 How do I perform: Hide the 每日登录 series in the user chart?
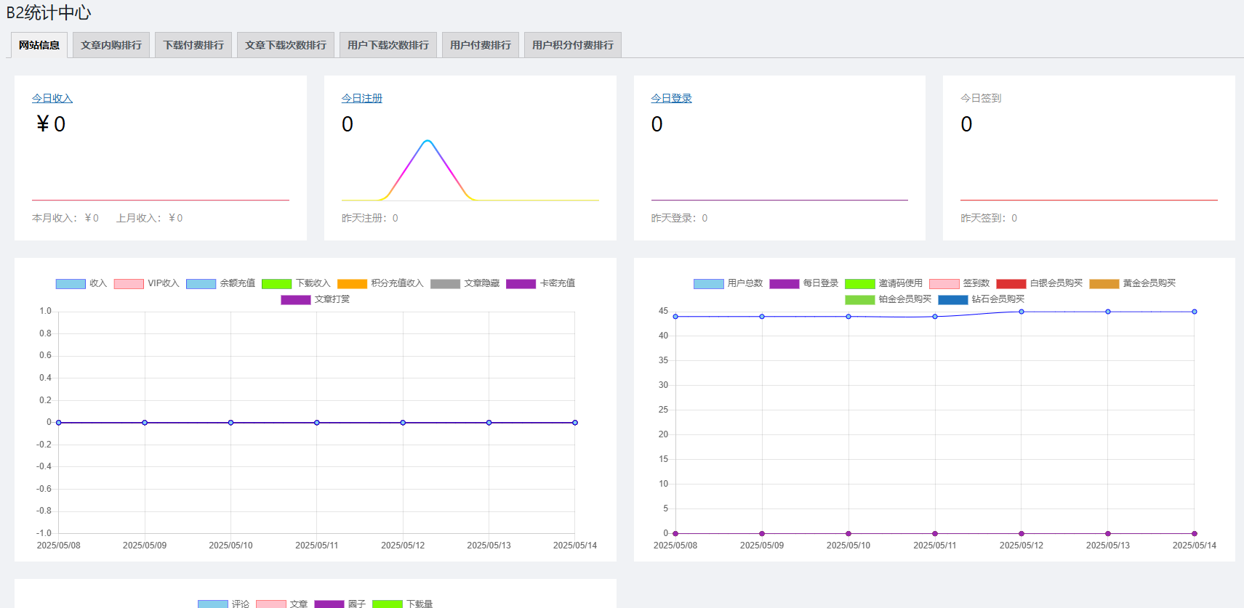coord(803,283)
